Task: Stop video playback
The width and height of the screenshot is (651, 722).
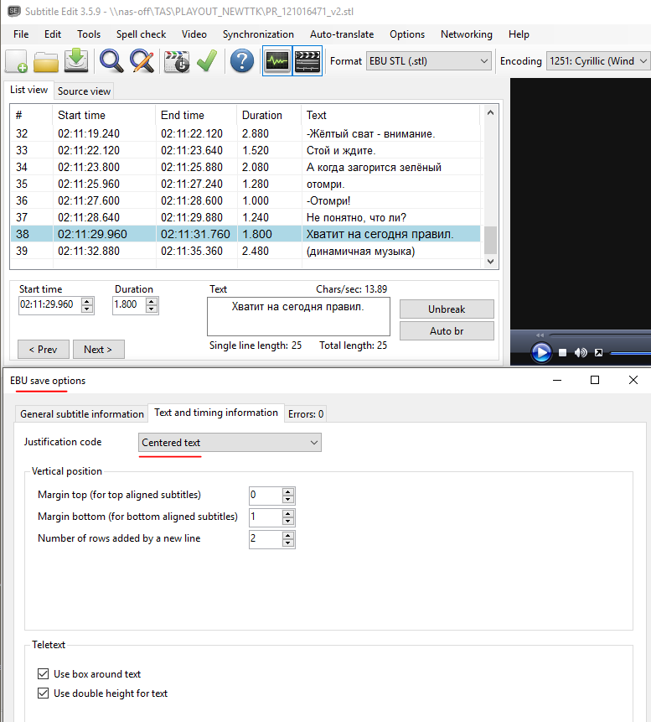Action: pyautogui.click(x=562, y=353)
